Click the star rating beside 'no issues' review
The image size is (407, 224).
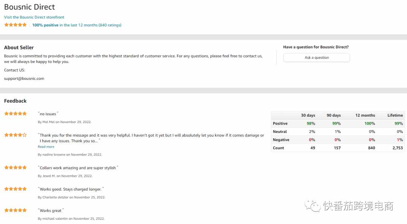[x=15, y=114]
